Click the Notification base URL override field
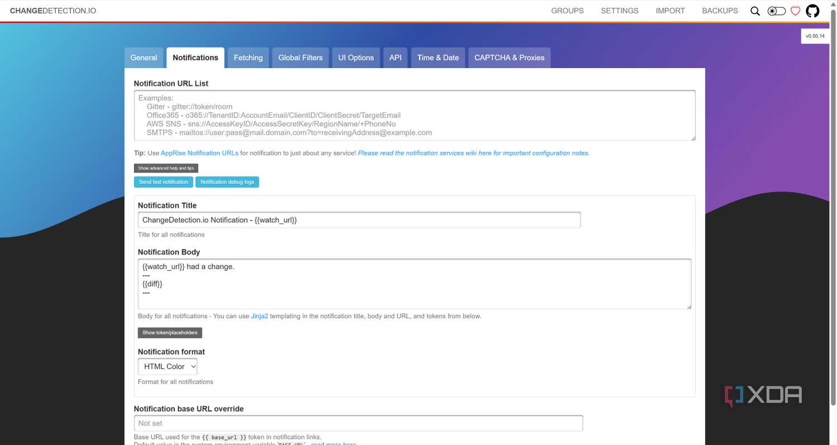This screenshot has width=837, height=445. pos(358,423)
